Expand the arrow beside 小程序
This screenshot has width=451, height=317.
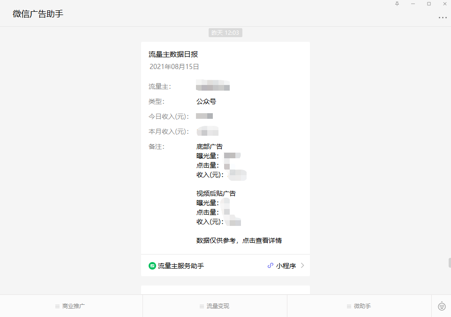point(302,265)
